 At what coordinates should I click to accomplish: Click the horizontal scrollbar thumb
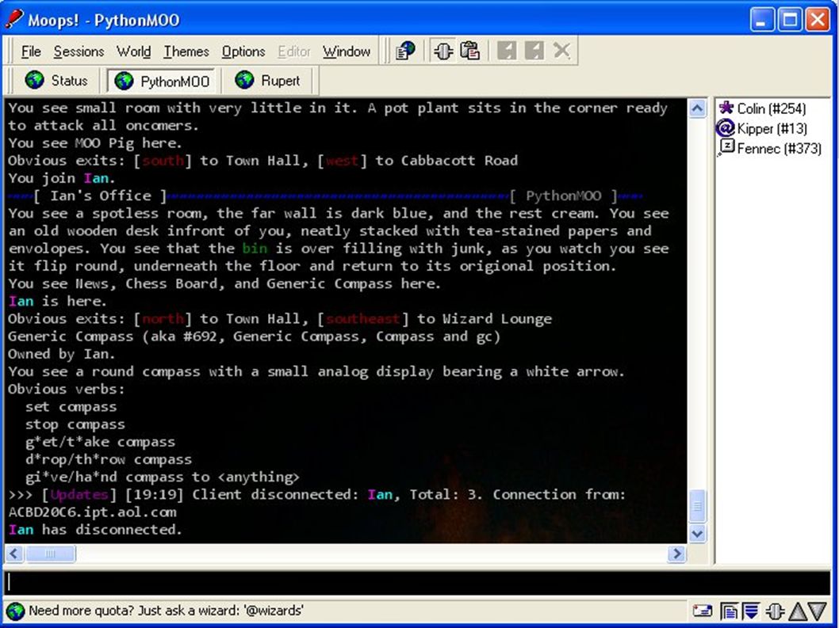pos(50,554)
